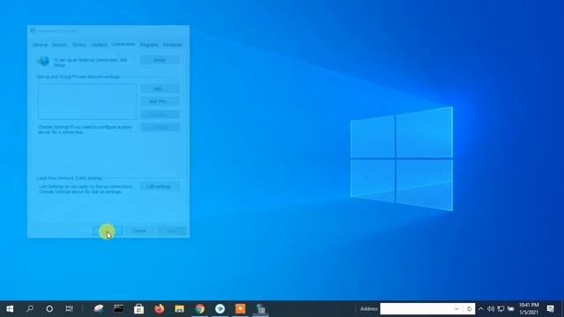Switch to Google Chrome on taskbar
Viewport: 564px width, 317px height.
[200, 309]
